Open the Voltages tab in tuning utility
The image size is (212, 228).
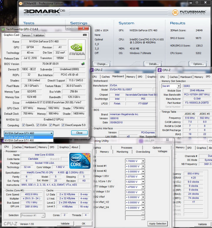[x=163, y=152]
